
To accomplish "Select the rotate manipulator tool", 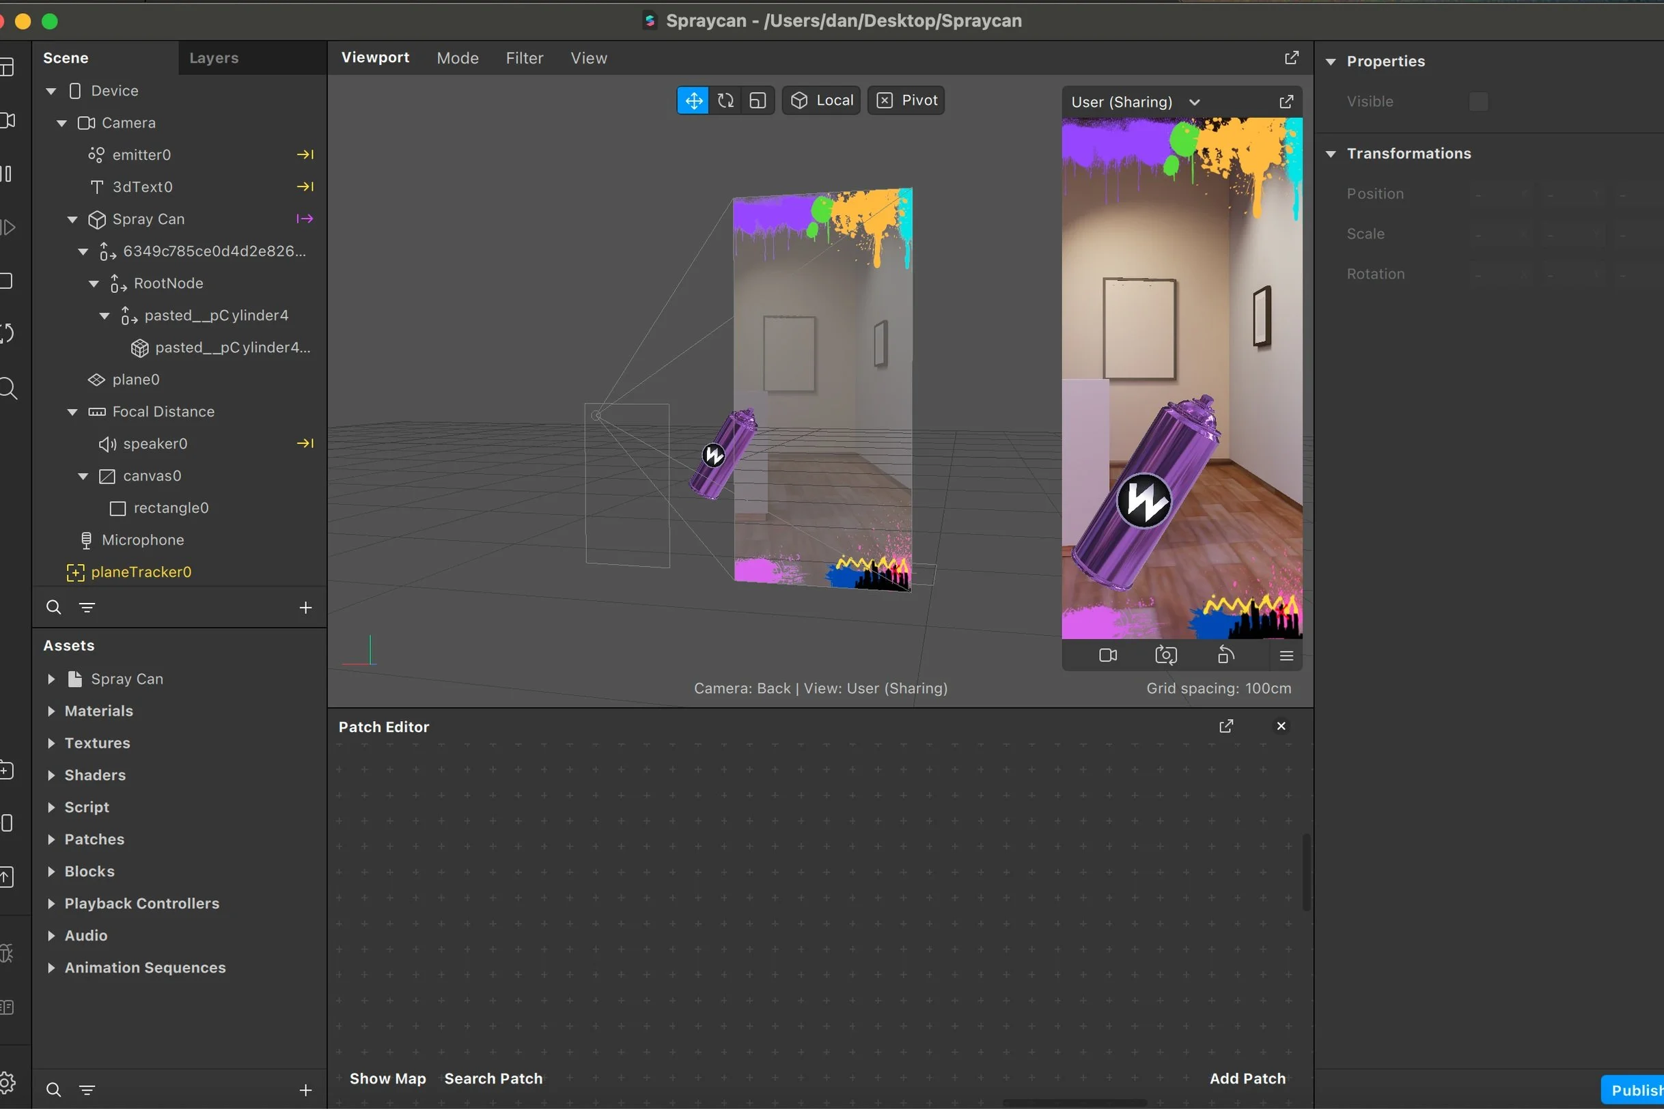I will [x=725, y=100].
